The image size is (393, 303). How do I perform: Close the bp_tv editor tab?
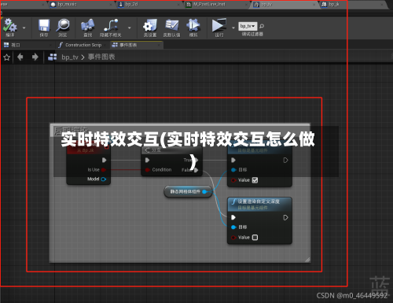(314, 5)
